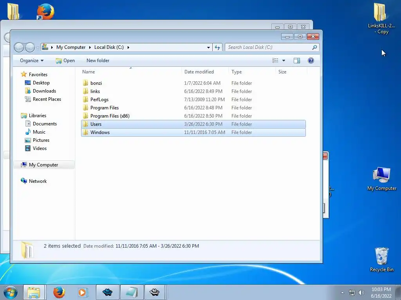Expand the arrow before My Computer breadcrumb

[52, 47]
